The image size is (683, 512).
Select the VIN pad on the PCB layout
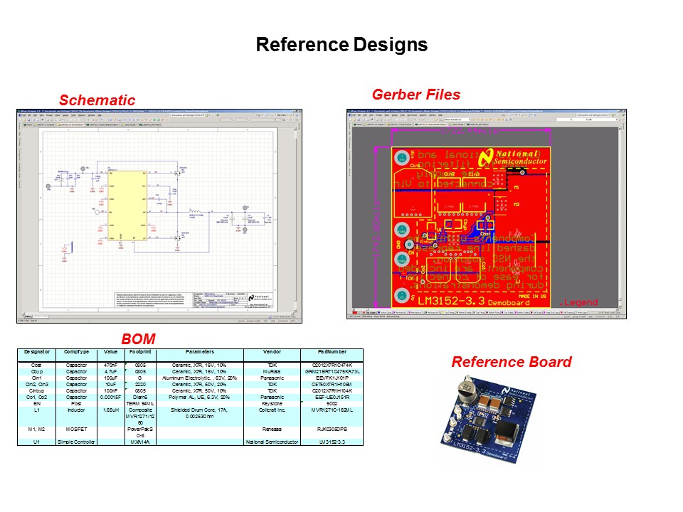(x=401, y=156)
